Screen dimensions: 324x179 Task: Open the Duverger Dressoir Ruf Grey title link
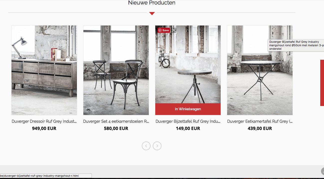(44, 121)
